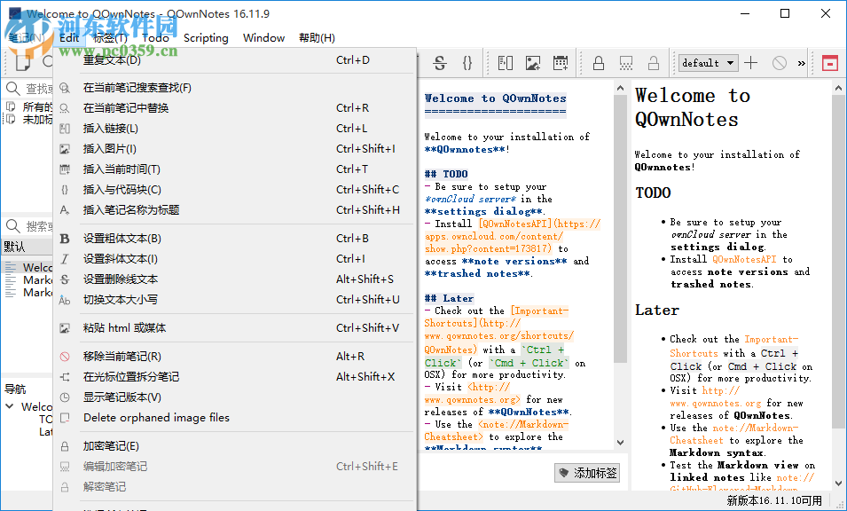Click the strikethrough icon in the toolbar

click(x=439, y=63)
